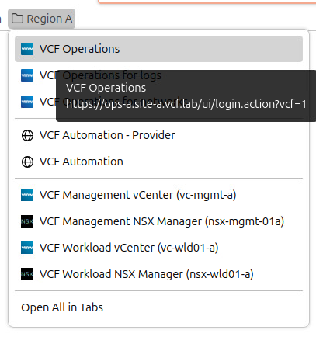Click VMware icon next to VCF Operations for logs
The height and width of the screenshot is (337, 316).
(x=27, y=75)
